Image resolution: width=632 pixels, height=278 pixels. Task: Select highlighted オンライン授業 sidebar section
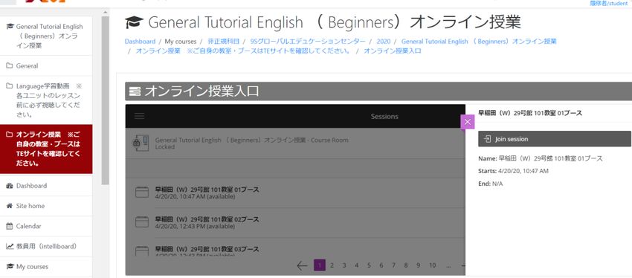(x=46, y=149)
